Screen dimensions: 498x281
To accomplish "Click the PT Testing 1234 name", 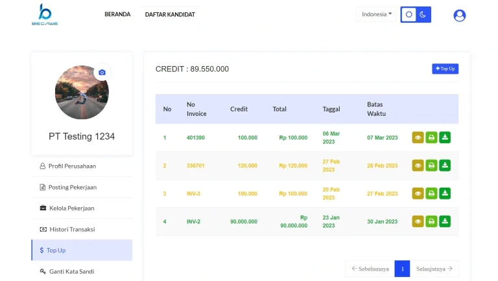I will (x=82, y=137).
